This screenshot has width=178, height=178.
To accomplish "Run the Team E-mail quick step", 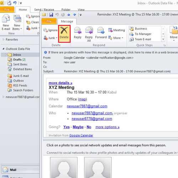I will 140,39.
